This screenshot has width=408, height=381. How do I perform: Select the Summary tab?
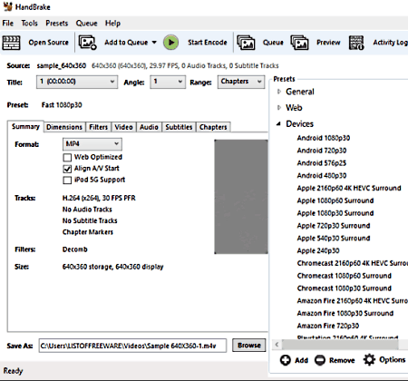25,126
